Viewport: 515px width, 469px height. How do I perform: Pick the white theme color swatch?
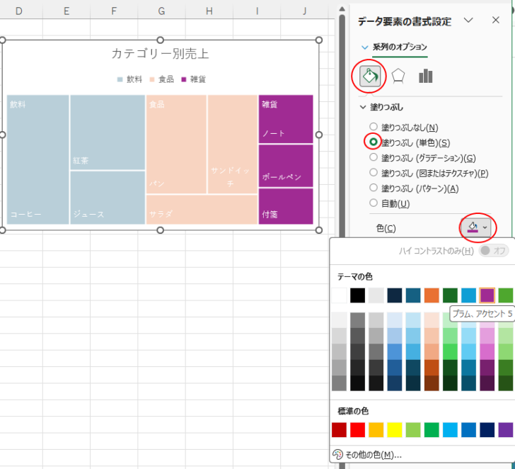click(339, 295)
